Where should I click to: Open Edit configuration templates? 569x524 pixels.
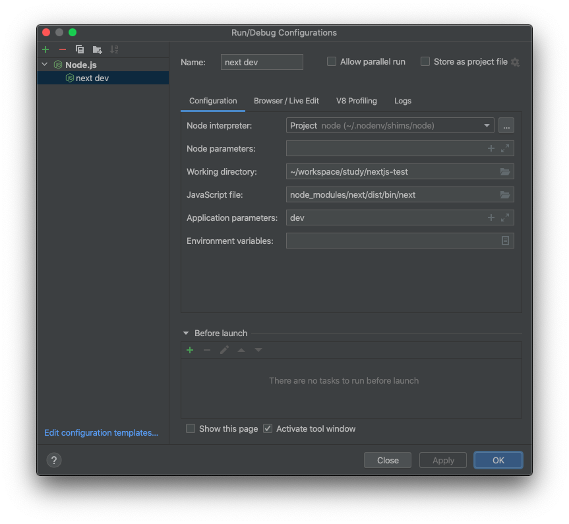pyautogui.click(x=100, y=432)
